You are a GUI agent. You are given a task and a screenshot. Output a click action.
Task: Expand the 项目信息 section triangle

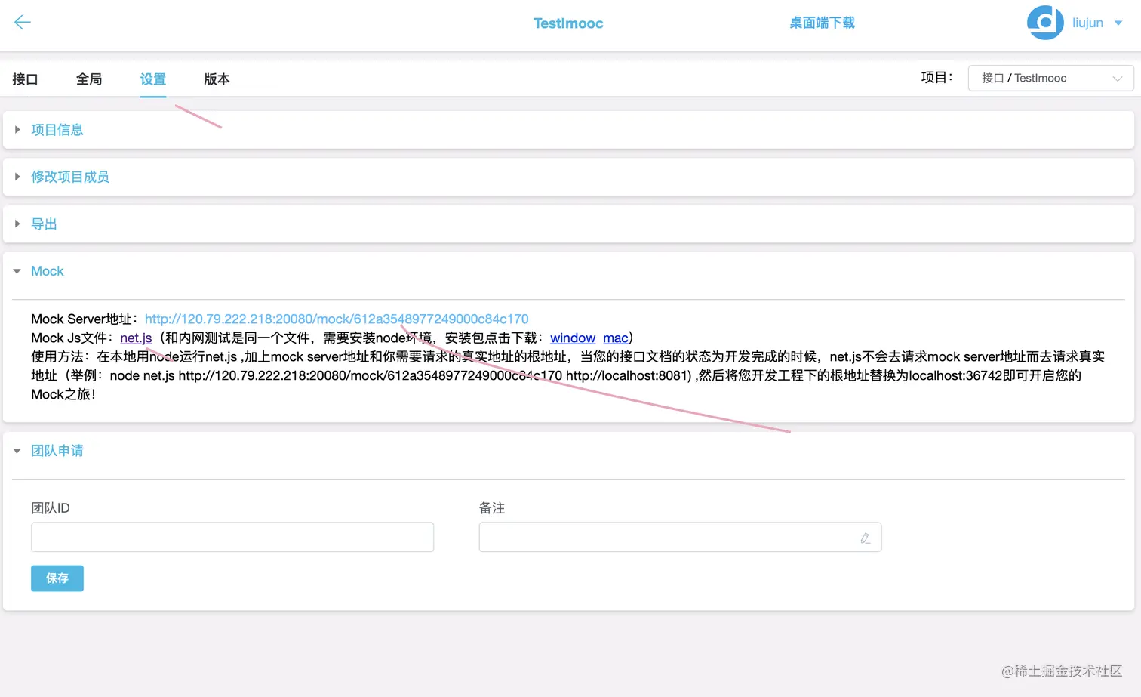(x=17, y=130)
